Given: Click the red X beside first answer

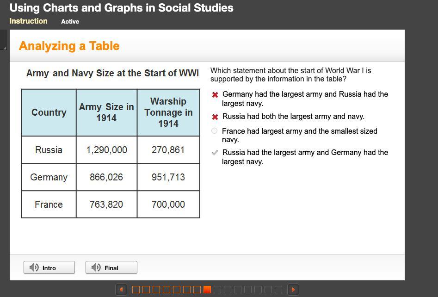Looking at the screenshot, I should pos(215,95).
